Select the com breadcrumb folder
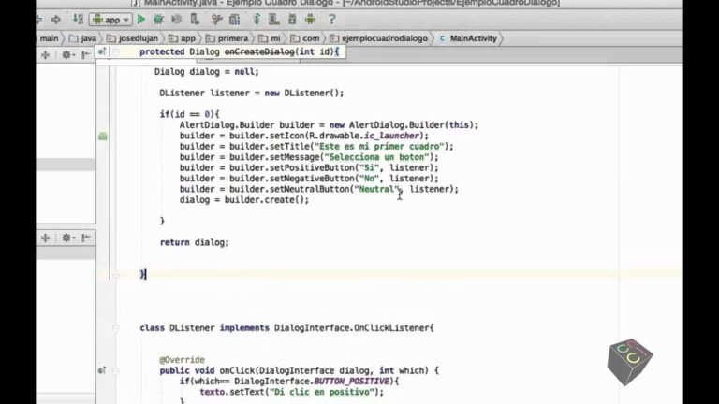 (x=305, y=38)
